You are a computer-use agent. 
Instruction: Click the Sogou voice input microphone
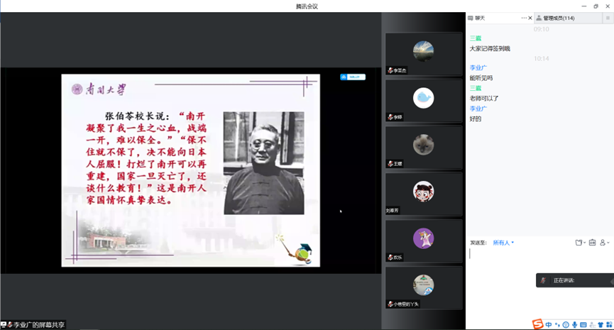[x=574, y=324]
